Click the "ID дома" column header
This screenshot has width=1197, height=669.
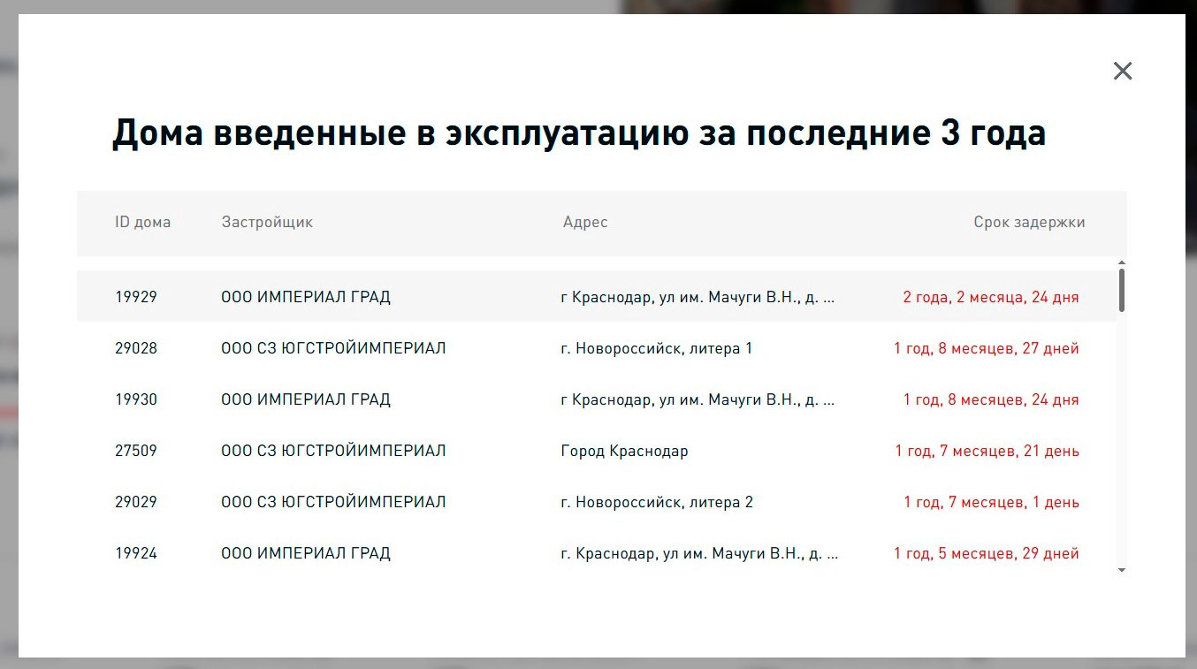click(x=142, y=223)
